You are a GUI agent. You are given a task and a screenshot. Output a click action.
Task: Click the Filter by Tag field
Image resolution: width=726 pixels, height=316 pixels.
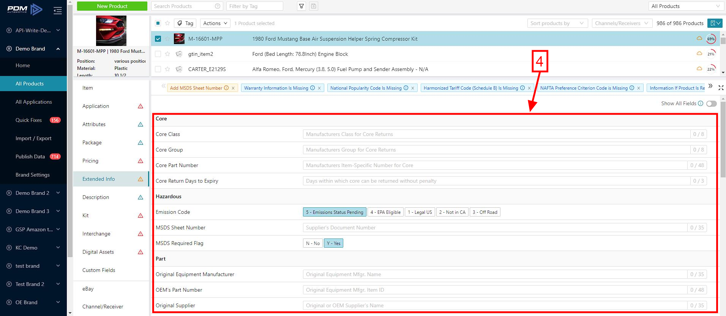click(255, 6)
